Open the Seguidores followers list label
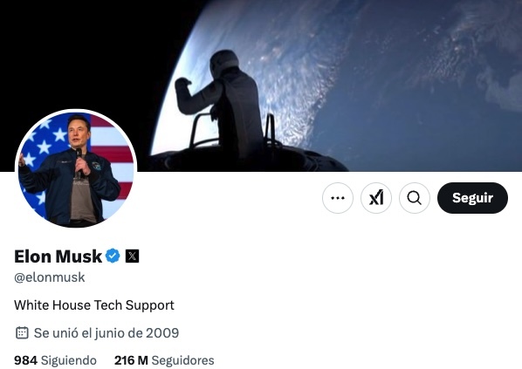 [x=182, y=360]
